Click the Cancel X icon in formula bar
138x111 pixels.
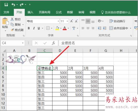(x=36, y=43)
